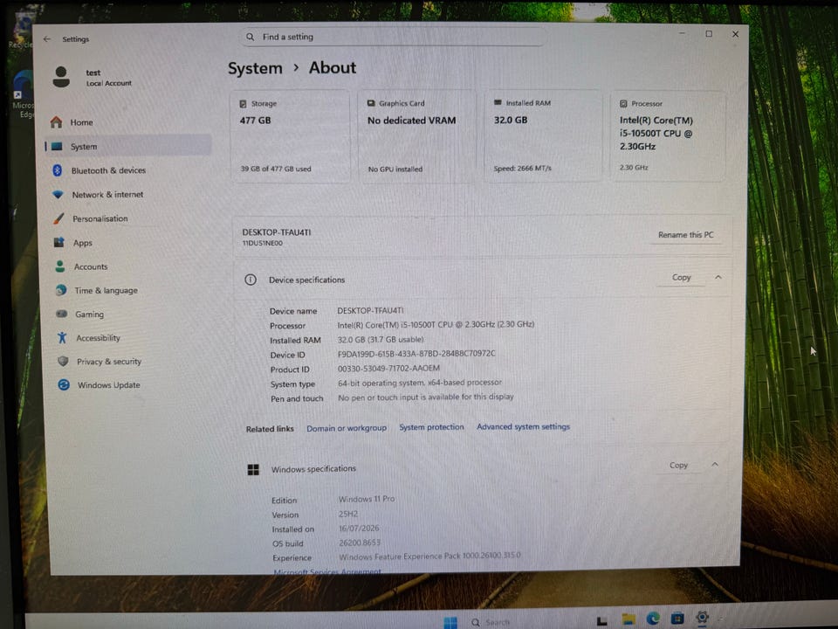Launch Microsoft Edge from the taskbar
This screenshot has width=838, height=629.
pos(653,619)
